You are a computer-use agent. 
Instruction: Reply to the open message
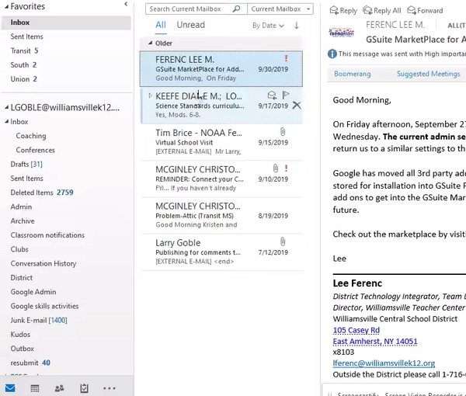pos(343,11)
